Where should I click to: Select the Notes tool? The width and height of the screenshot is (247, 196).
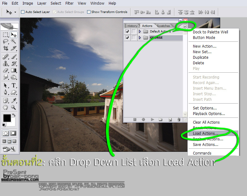(x=6, y=100)
